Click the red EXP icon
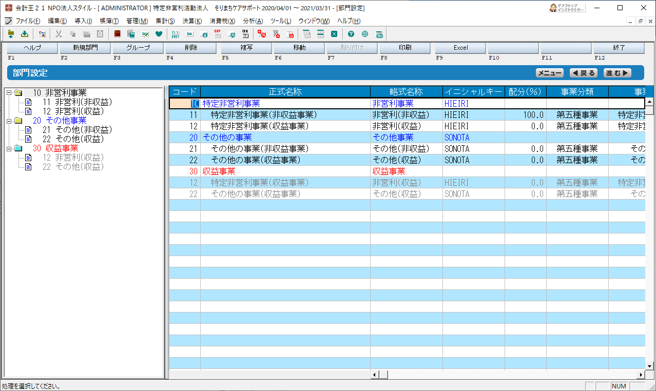This screenshot has width=656, height=391. 217,34
